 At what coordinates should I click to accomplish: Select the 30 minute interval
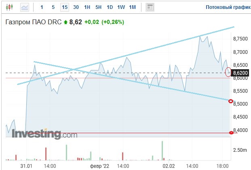(x=76, y=7)
